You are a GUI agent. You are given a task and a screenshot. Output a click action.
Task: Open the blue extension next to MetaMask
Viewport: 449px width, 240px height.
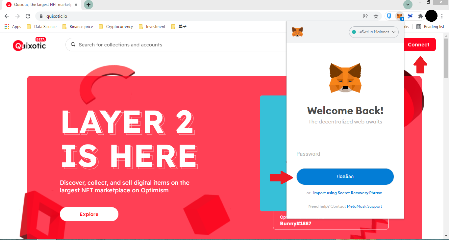[410, 16]
